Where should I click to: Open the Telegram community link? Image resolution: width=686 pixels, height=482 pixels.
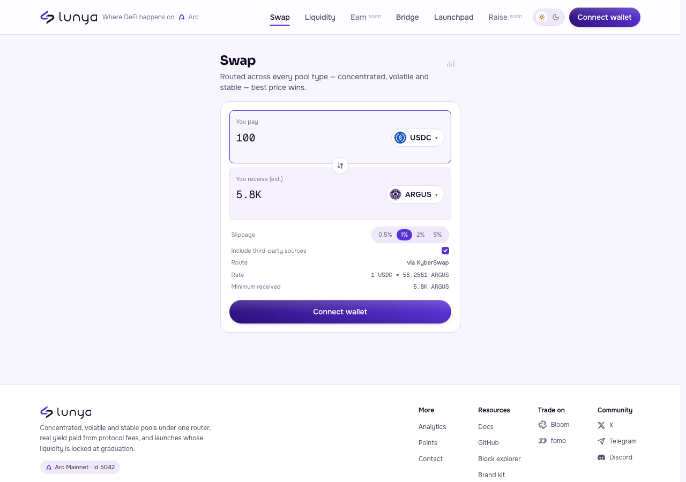pyautogui.click(x=617, y=441)
